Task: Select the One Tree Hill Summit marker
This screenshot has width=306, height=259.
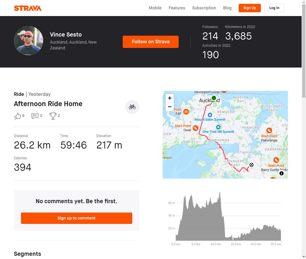Action: pyautogui.click(x=218, y=127)
